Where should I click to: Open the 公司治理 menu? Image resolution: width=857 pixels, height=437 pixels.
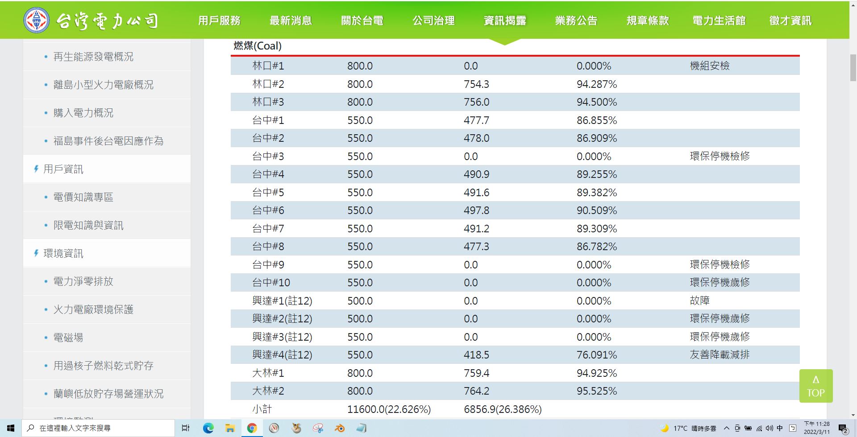433,21
